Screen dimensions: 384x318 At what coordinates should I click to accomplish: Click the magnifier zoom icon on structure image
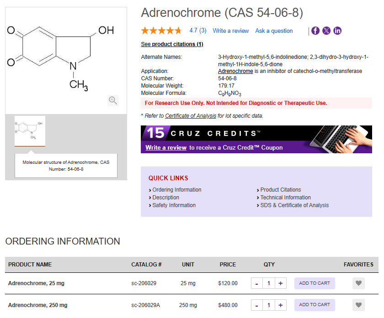(113, 100)
